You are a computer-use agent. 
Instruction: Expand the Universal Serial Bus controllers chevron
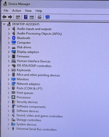tap(8, 129)
